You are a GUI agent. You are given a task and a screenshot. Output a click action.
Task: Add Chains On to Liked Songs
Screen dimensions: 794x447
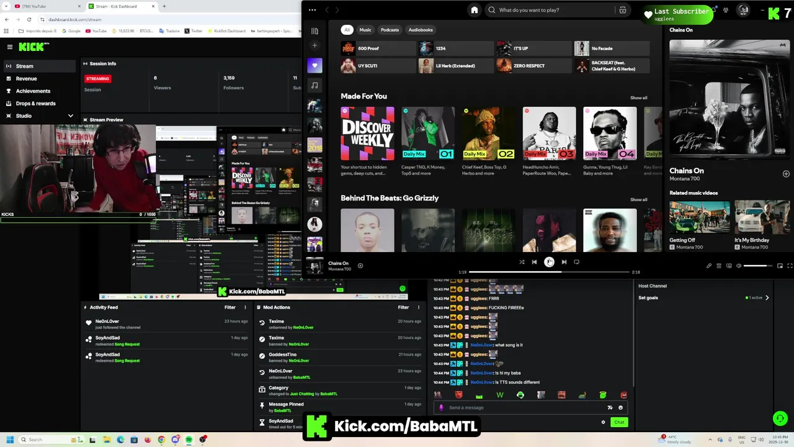(360, 266)
